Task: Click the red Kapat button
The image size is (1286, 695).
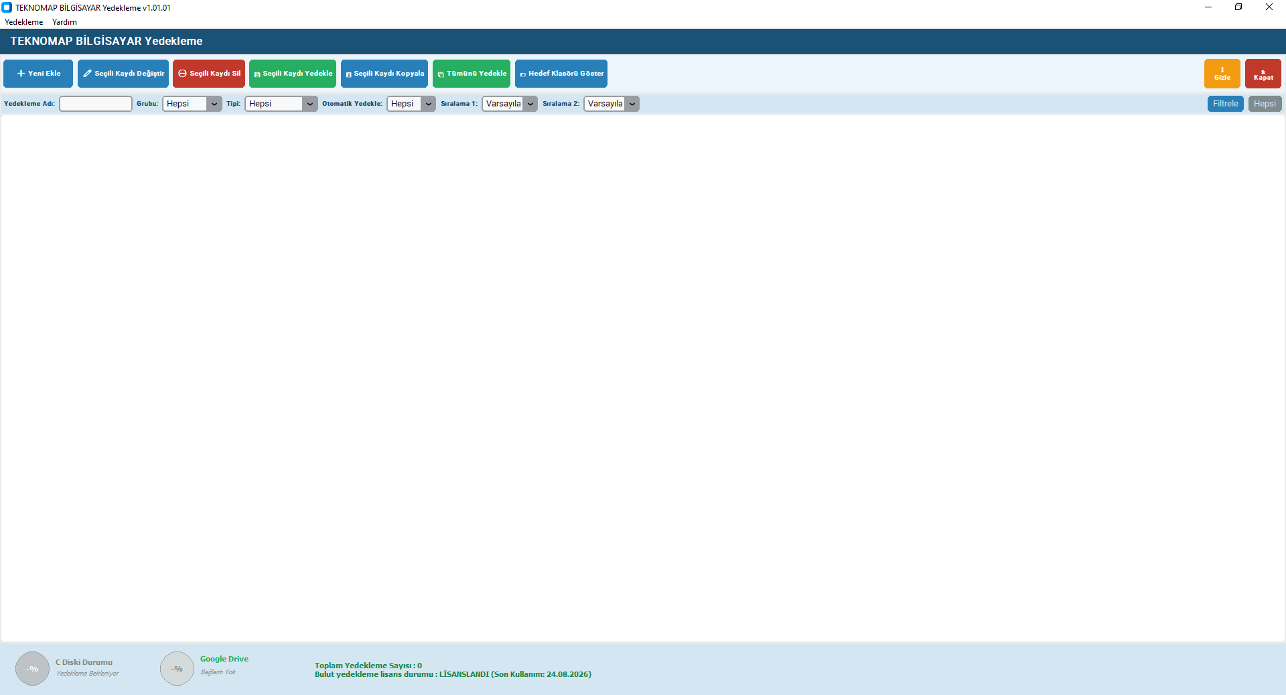Action: coord(1263,74)
